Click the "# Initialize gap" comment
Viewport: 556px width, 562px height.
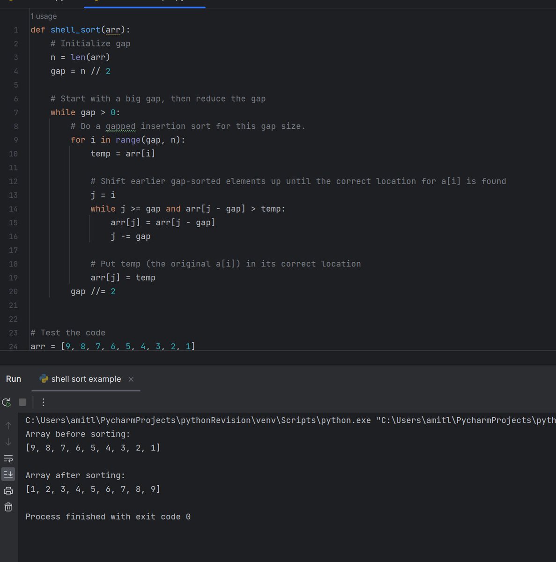tap(90, 44)
